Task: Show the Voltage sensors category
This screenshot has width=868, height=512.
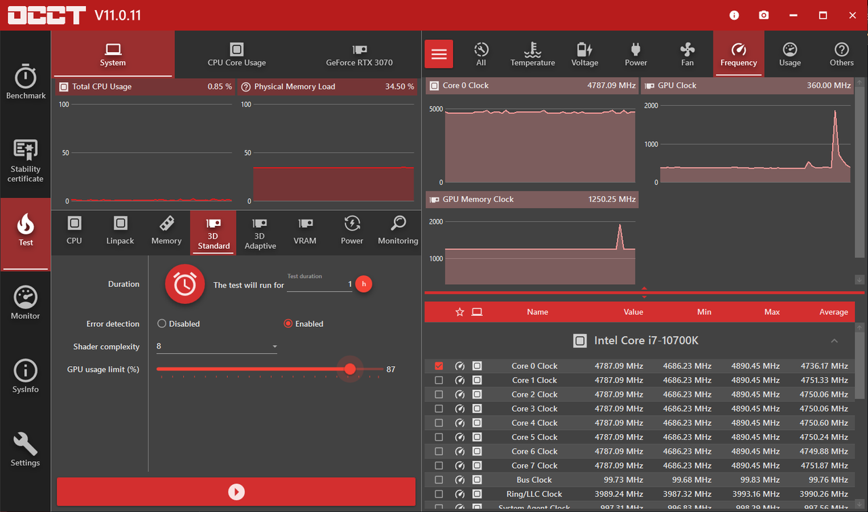Action: (585, 54)
